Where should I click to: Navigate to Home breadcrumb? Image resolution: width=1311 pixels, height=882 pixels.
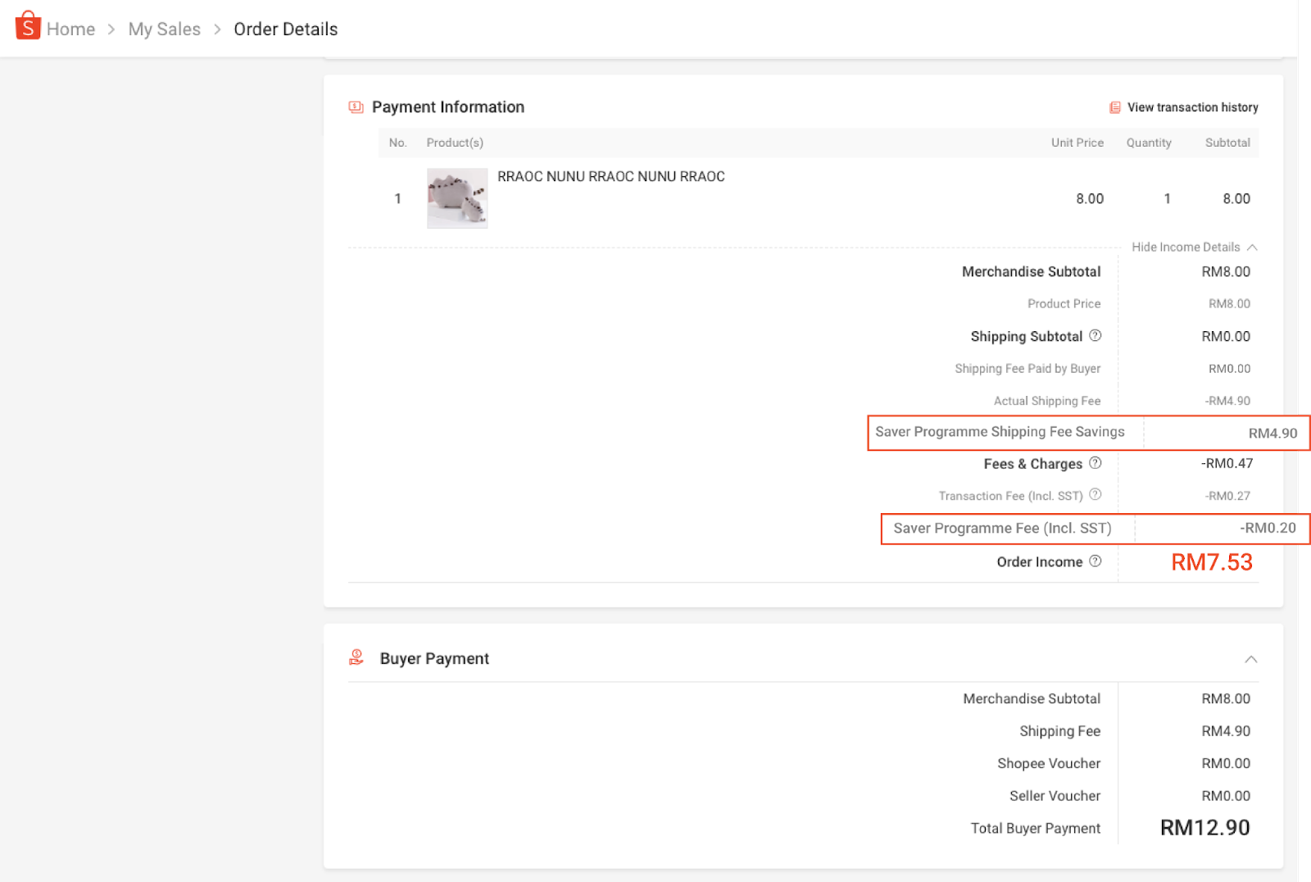point(71,29)
